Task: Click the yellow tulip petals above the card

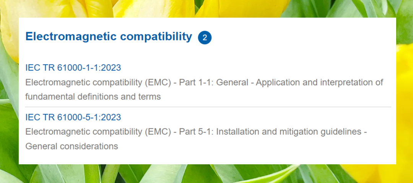Action: tap(153, 8)
